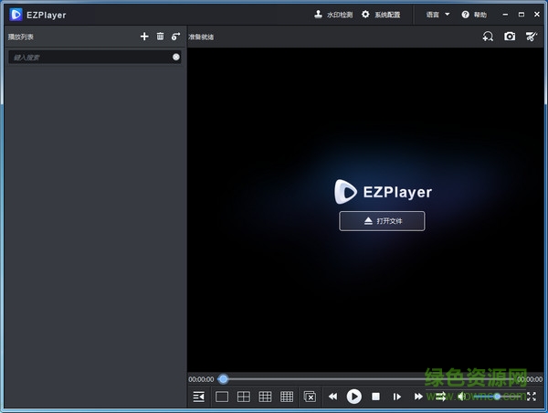The width and height of the screenshot is (548, 413).
Task: Open system configuration (系统配置)
Action: 381,15
